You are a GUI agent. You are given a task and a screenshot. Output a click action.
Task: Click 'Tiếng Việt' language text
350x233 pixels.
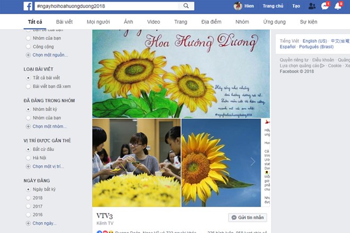290,41
